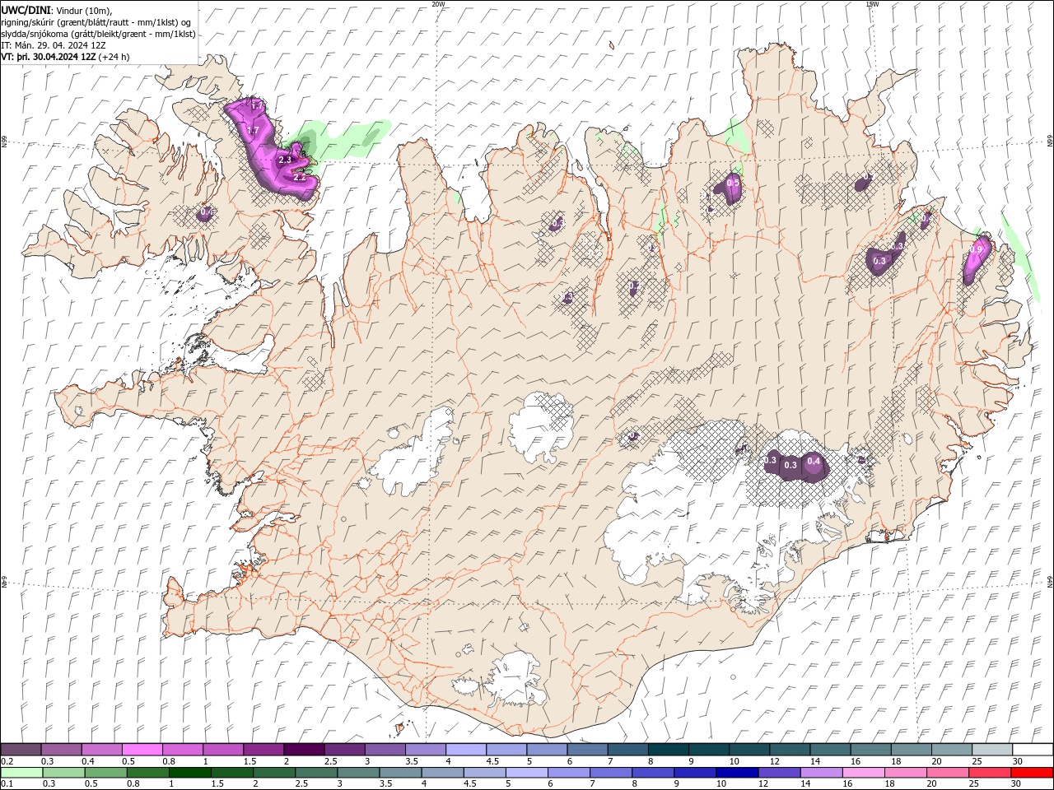The width and height of the screenshot is (1054, 790).
Task: Pick dark purple 2 swatch in upper scale
Action: [x=304, y=750]
